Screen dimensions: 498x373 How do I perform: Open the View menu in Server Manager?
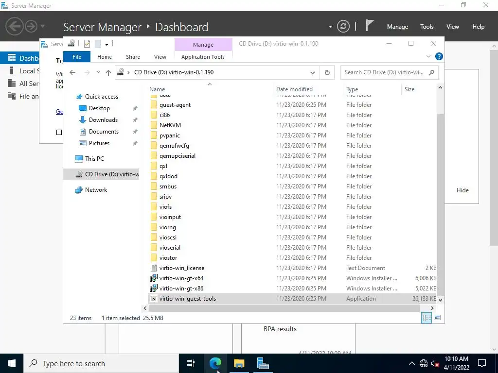tap(453, 27)
